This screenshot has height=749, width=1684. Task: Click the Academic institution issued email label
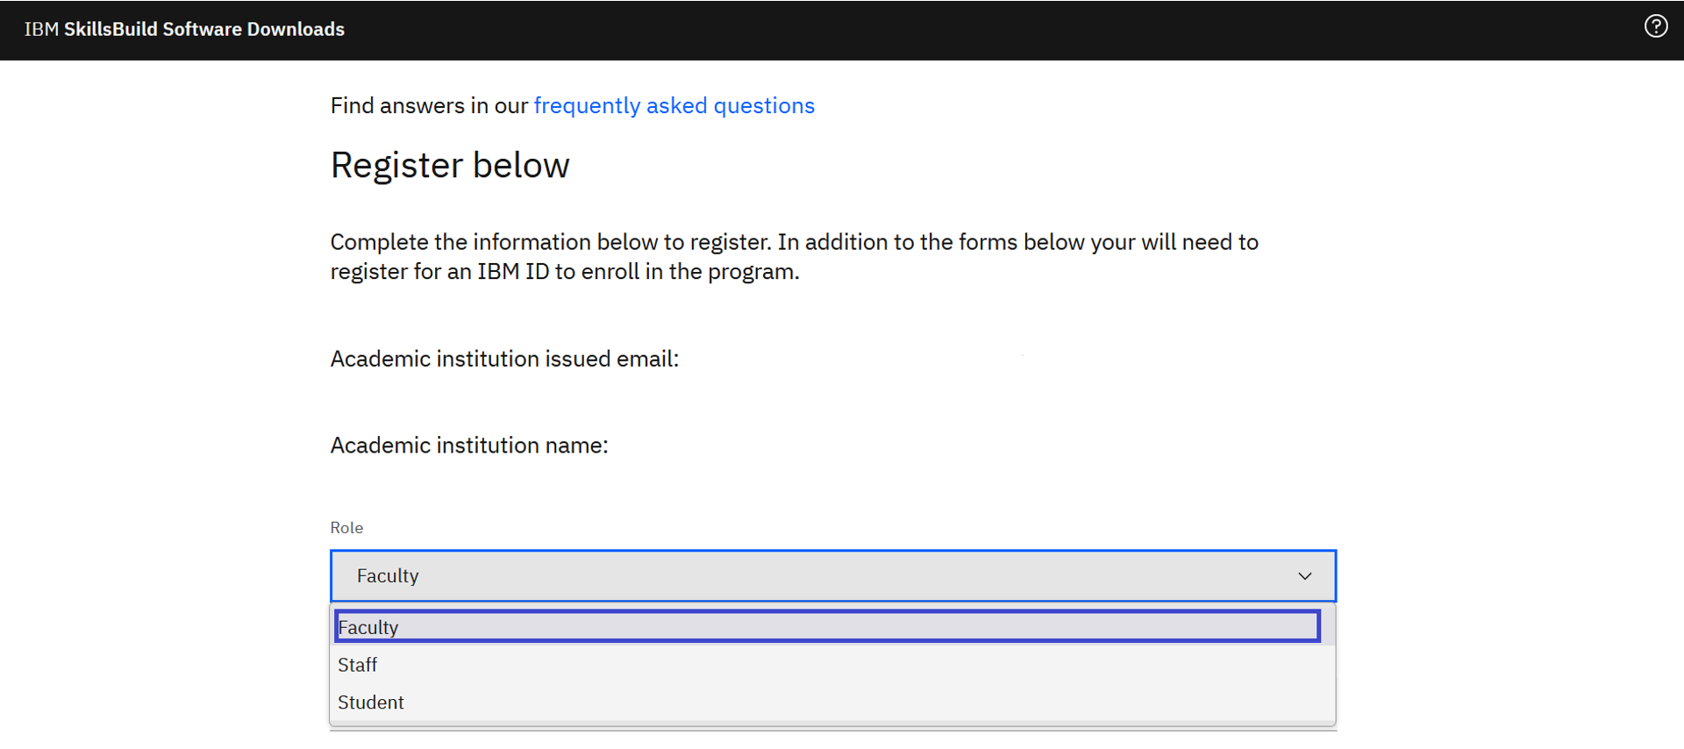[504, 359]
